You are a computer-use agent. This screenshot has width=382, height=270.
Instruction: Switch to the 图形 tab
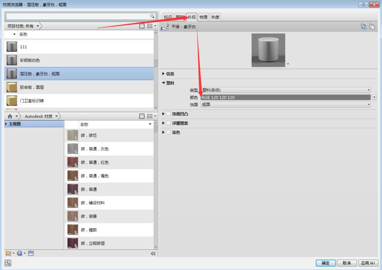180,17
